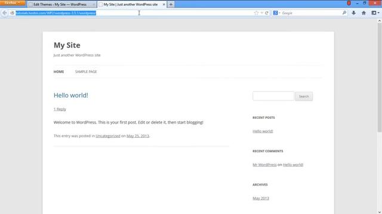Open the Firefox application menu button
The height and width of the screenshot is (214, 382).
tap(13, 3)
